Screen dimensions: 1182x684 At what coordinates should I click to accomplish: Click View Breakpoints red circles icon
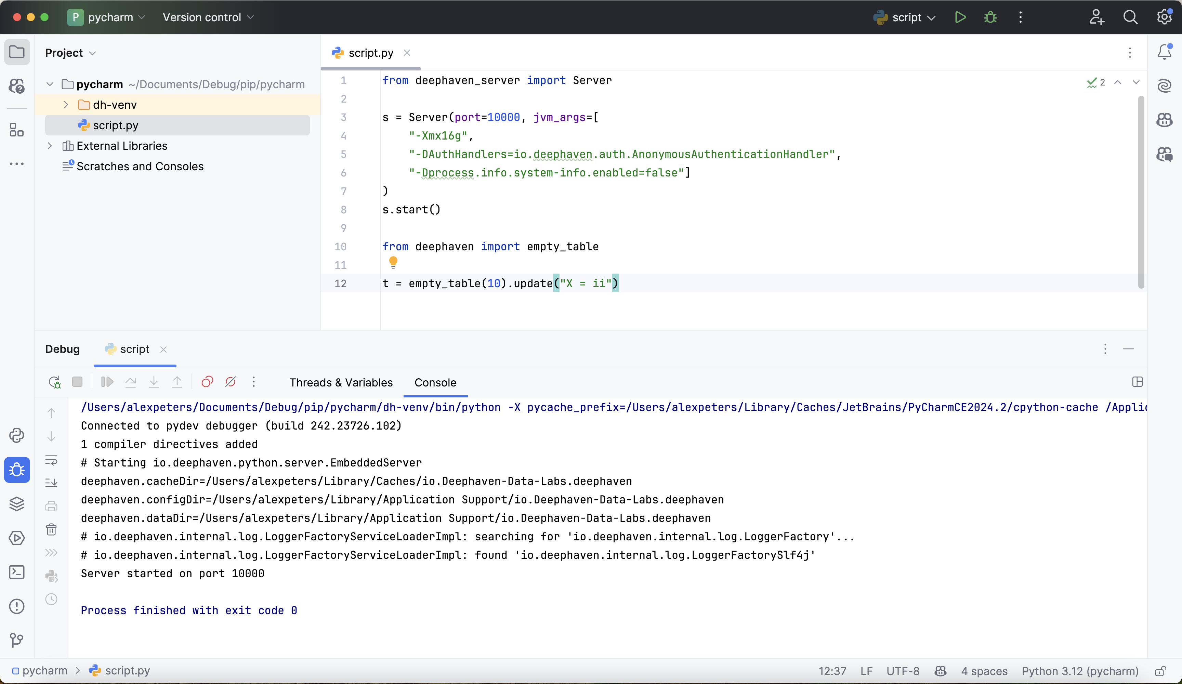click(207, 382)
